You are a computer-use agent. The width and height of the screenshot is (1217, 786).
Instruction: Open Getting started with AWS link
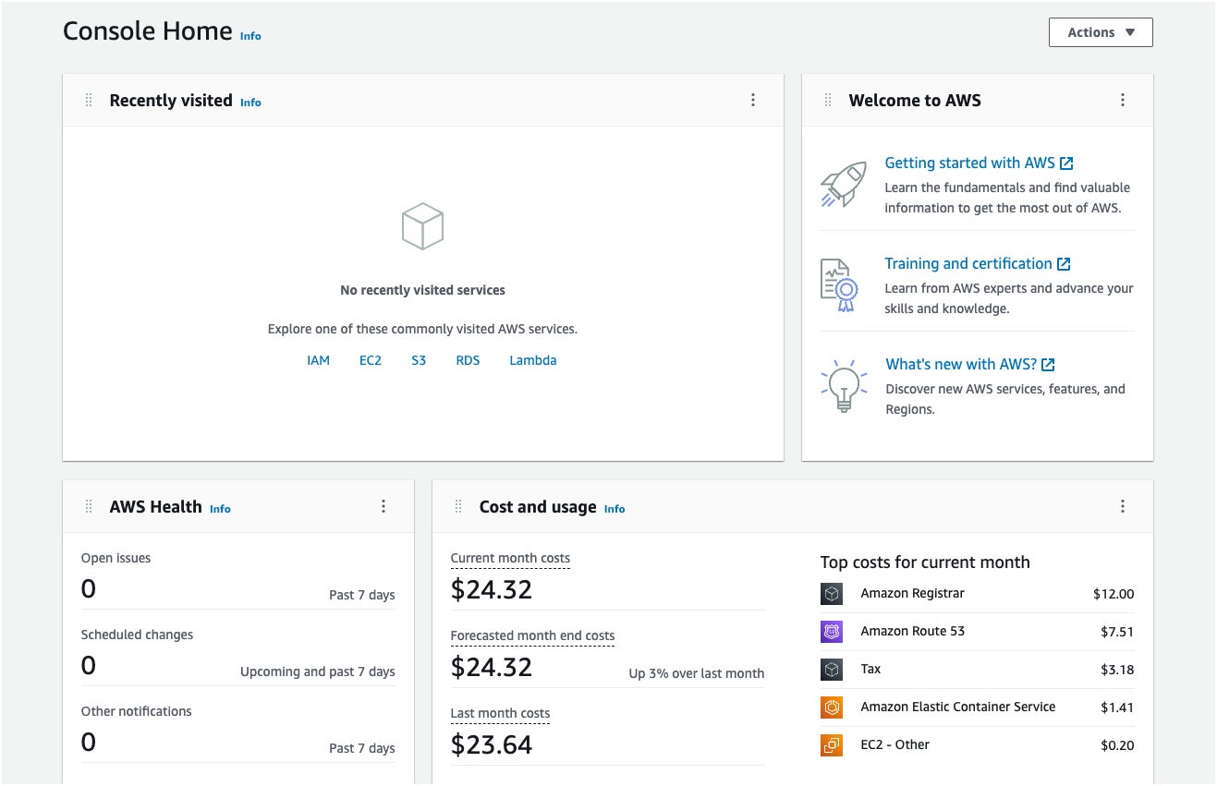969,163
